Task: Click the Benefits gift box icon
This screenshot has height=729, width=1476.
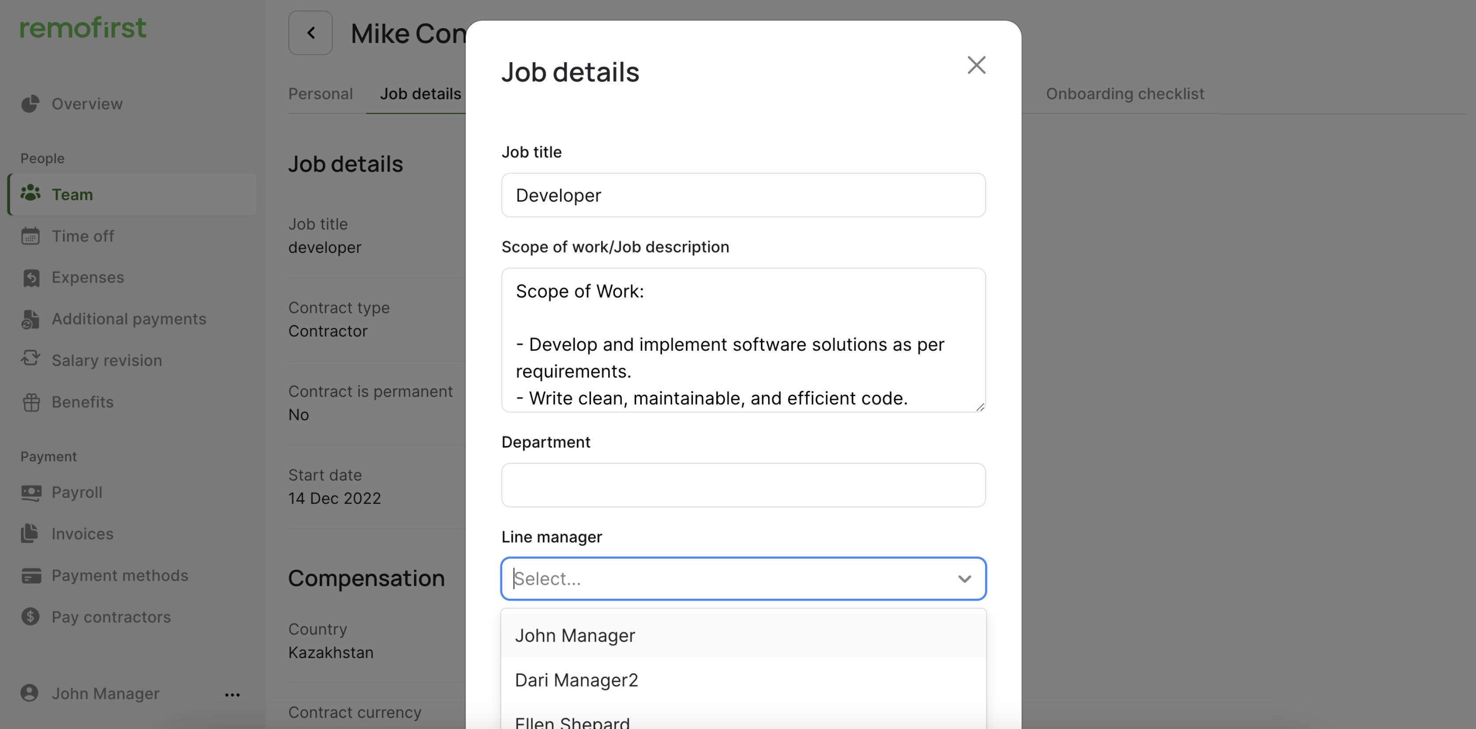Action: coord(30,402)
